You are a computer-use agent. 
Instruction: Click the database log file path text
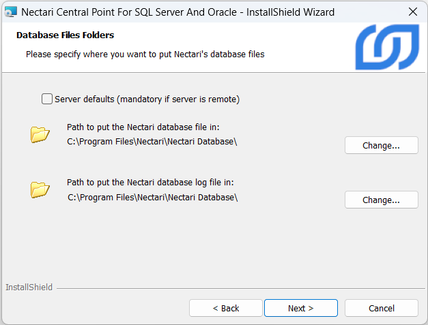click(x=152, y=197)
